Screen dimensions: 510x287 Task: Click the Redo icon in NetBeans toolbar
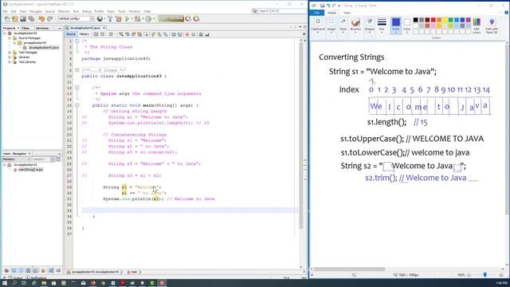(x=49, y=19)
